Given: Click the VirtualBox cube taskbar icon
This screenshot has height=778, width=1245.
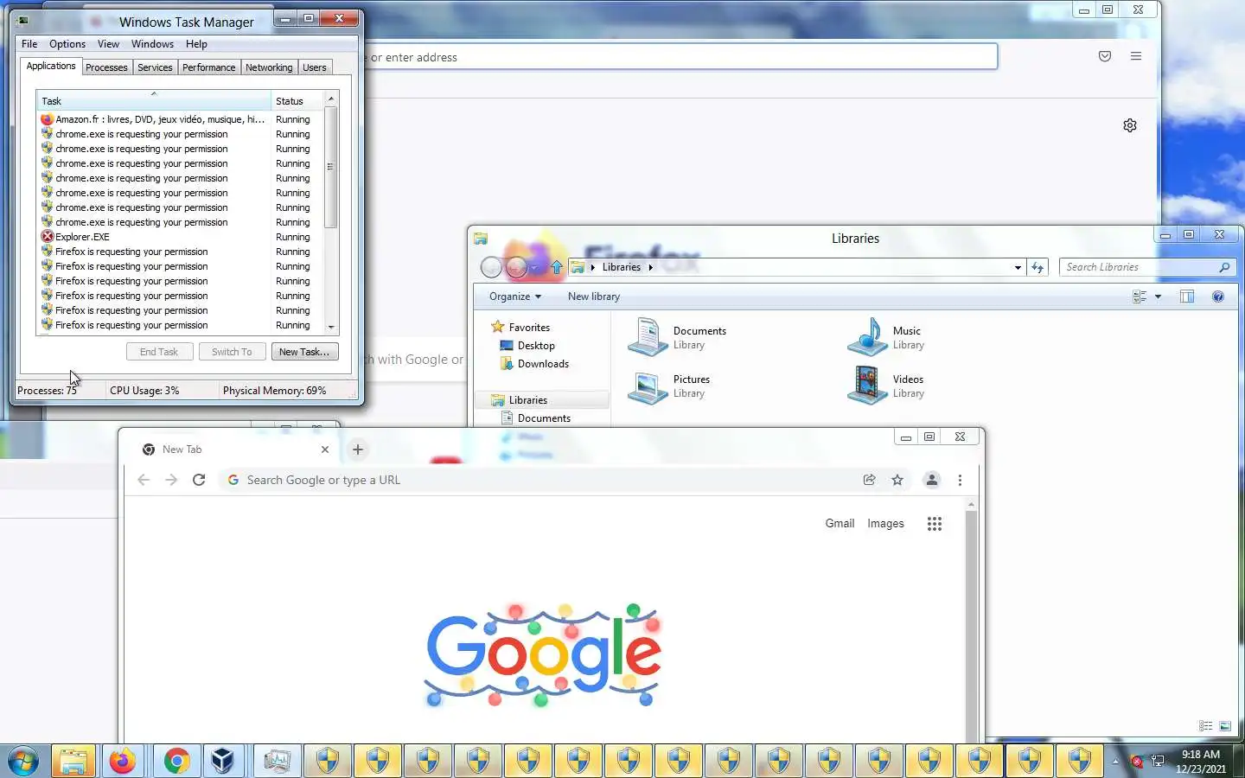Looking at the screenshot, I should (223, 761).
